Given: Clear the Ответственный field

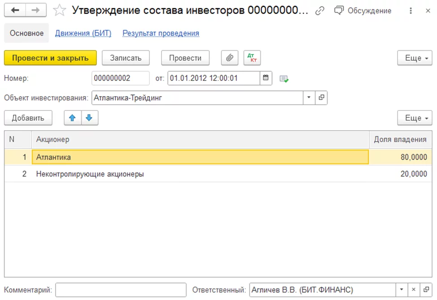Looking at the screenshot, I should [414, 290].
